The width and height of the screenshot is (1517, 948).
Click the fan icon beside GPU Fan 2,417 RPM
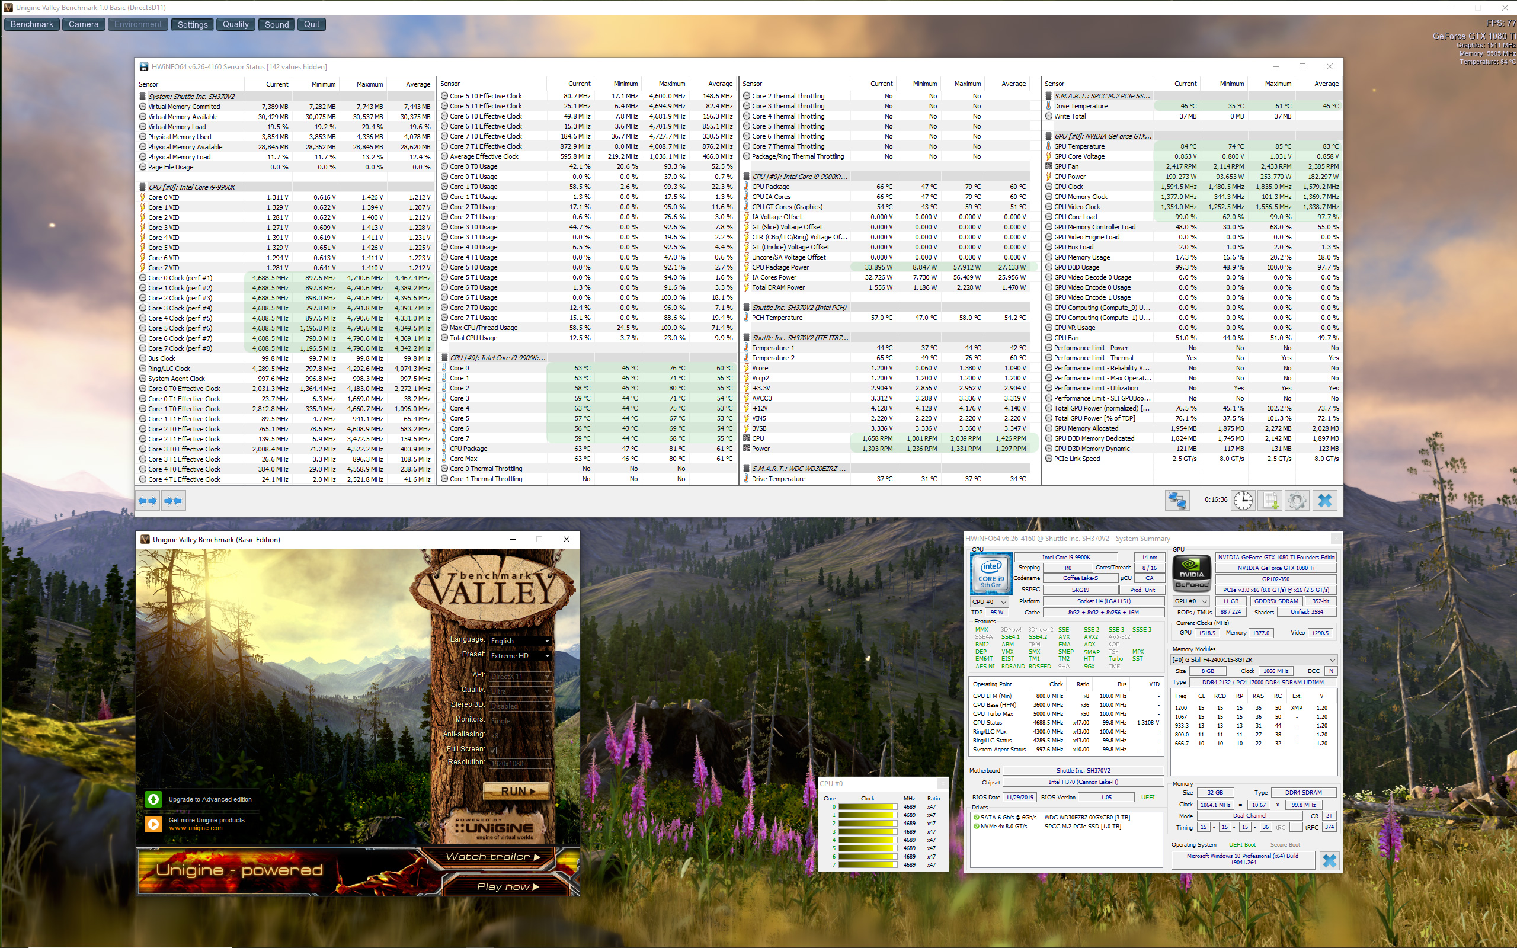[x=1049, y=166]
